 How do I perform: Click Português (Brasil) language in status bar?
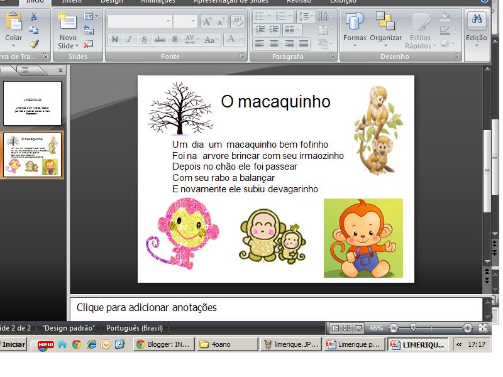click(135, 328)
